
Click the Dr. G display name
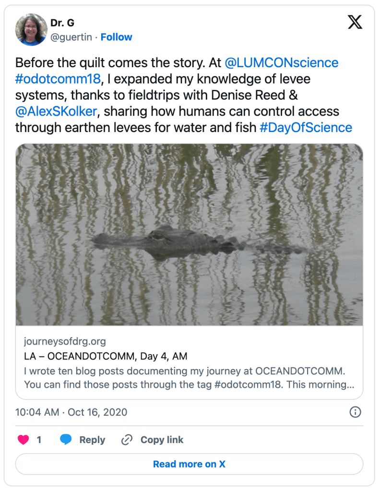point(62,23)
